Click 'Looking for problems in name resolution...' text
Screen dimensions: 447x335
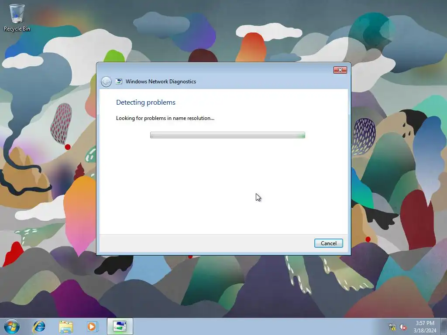[165, 118]
